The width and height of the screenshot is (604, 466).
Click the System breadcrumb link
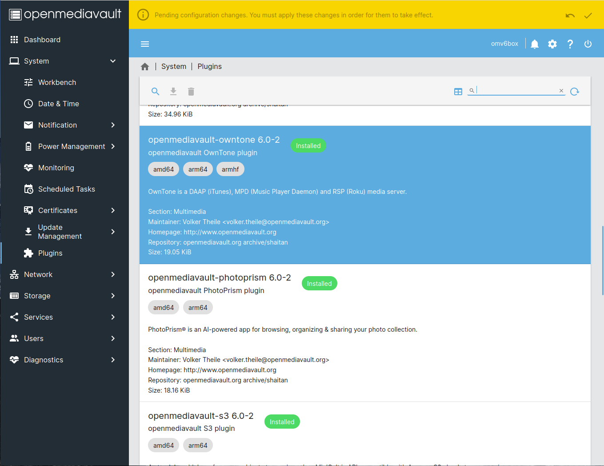174,66
